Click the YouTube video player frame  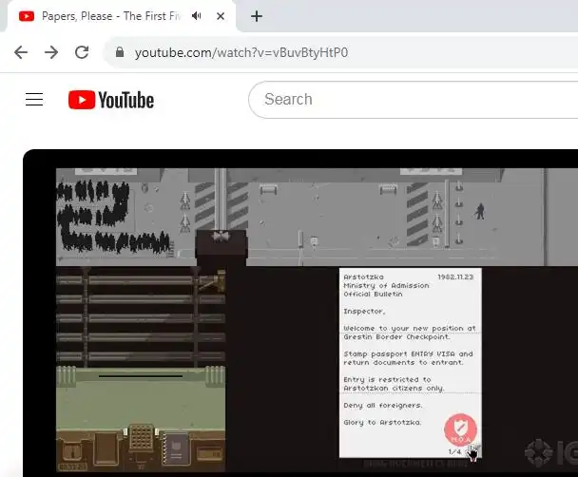point(300,313)
